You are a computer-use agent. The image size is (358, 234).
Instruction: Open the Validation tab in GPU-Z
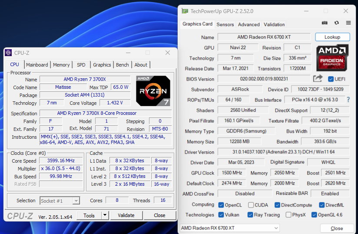(274, 24)
